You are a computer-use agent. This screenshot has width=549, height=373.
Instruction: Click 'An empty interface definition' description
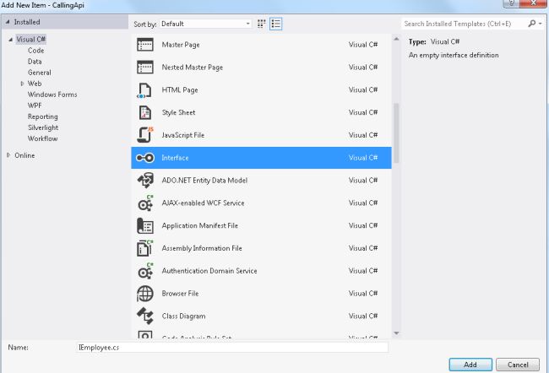coord(454,56)
